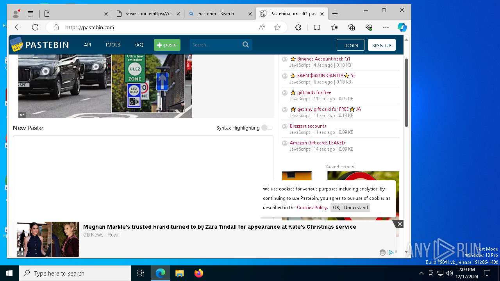Open Binance Account hack Q1 paste
Image resolution: width=500 pixels, height=281 pixels.
(x=324, y=59)
